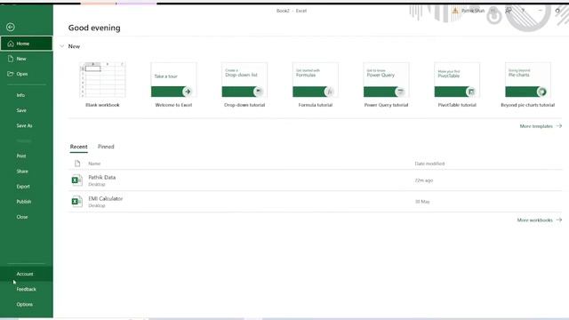Screen dimensions: 569x320
Task: Click the '22m ago' date entry
Action: (x=424, y=180)
